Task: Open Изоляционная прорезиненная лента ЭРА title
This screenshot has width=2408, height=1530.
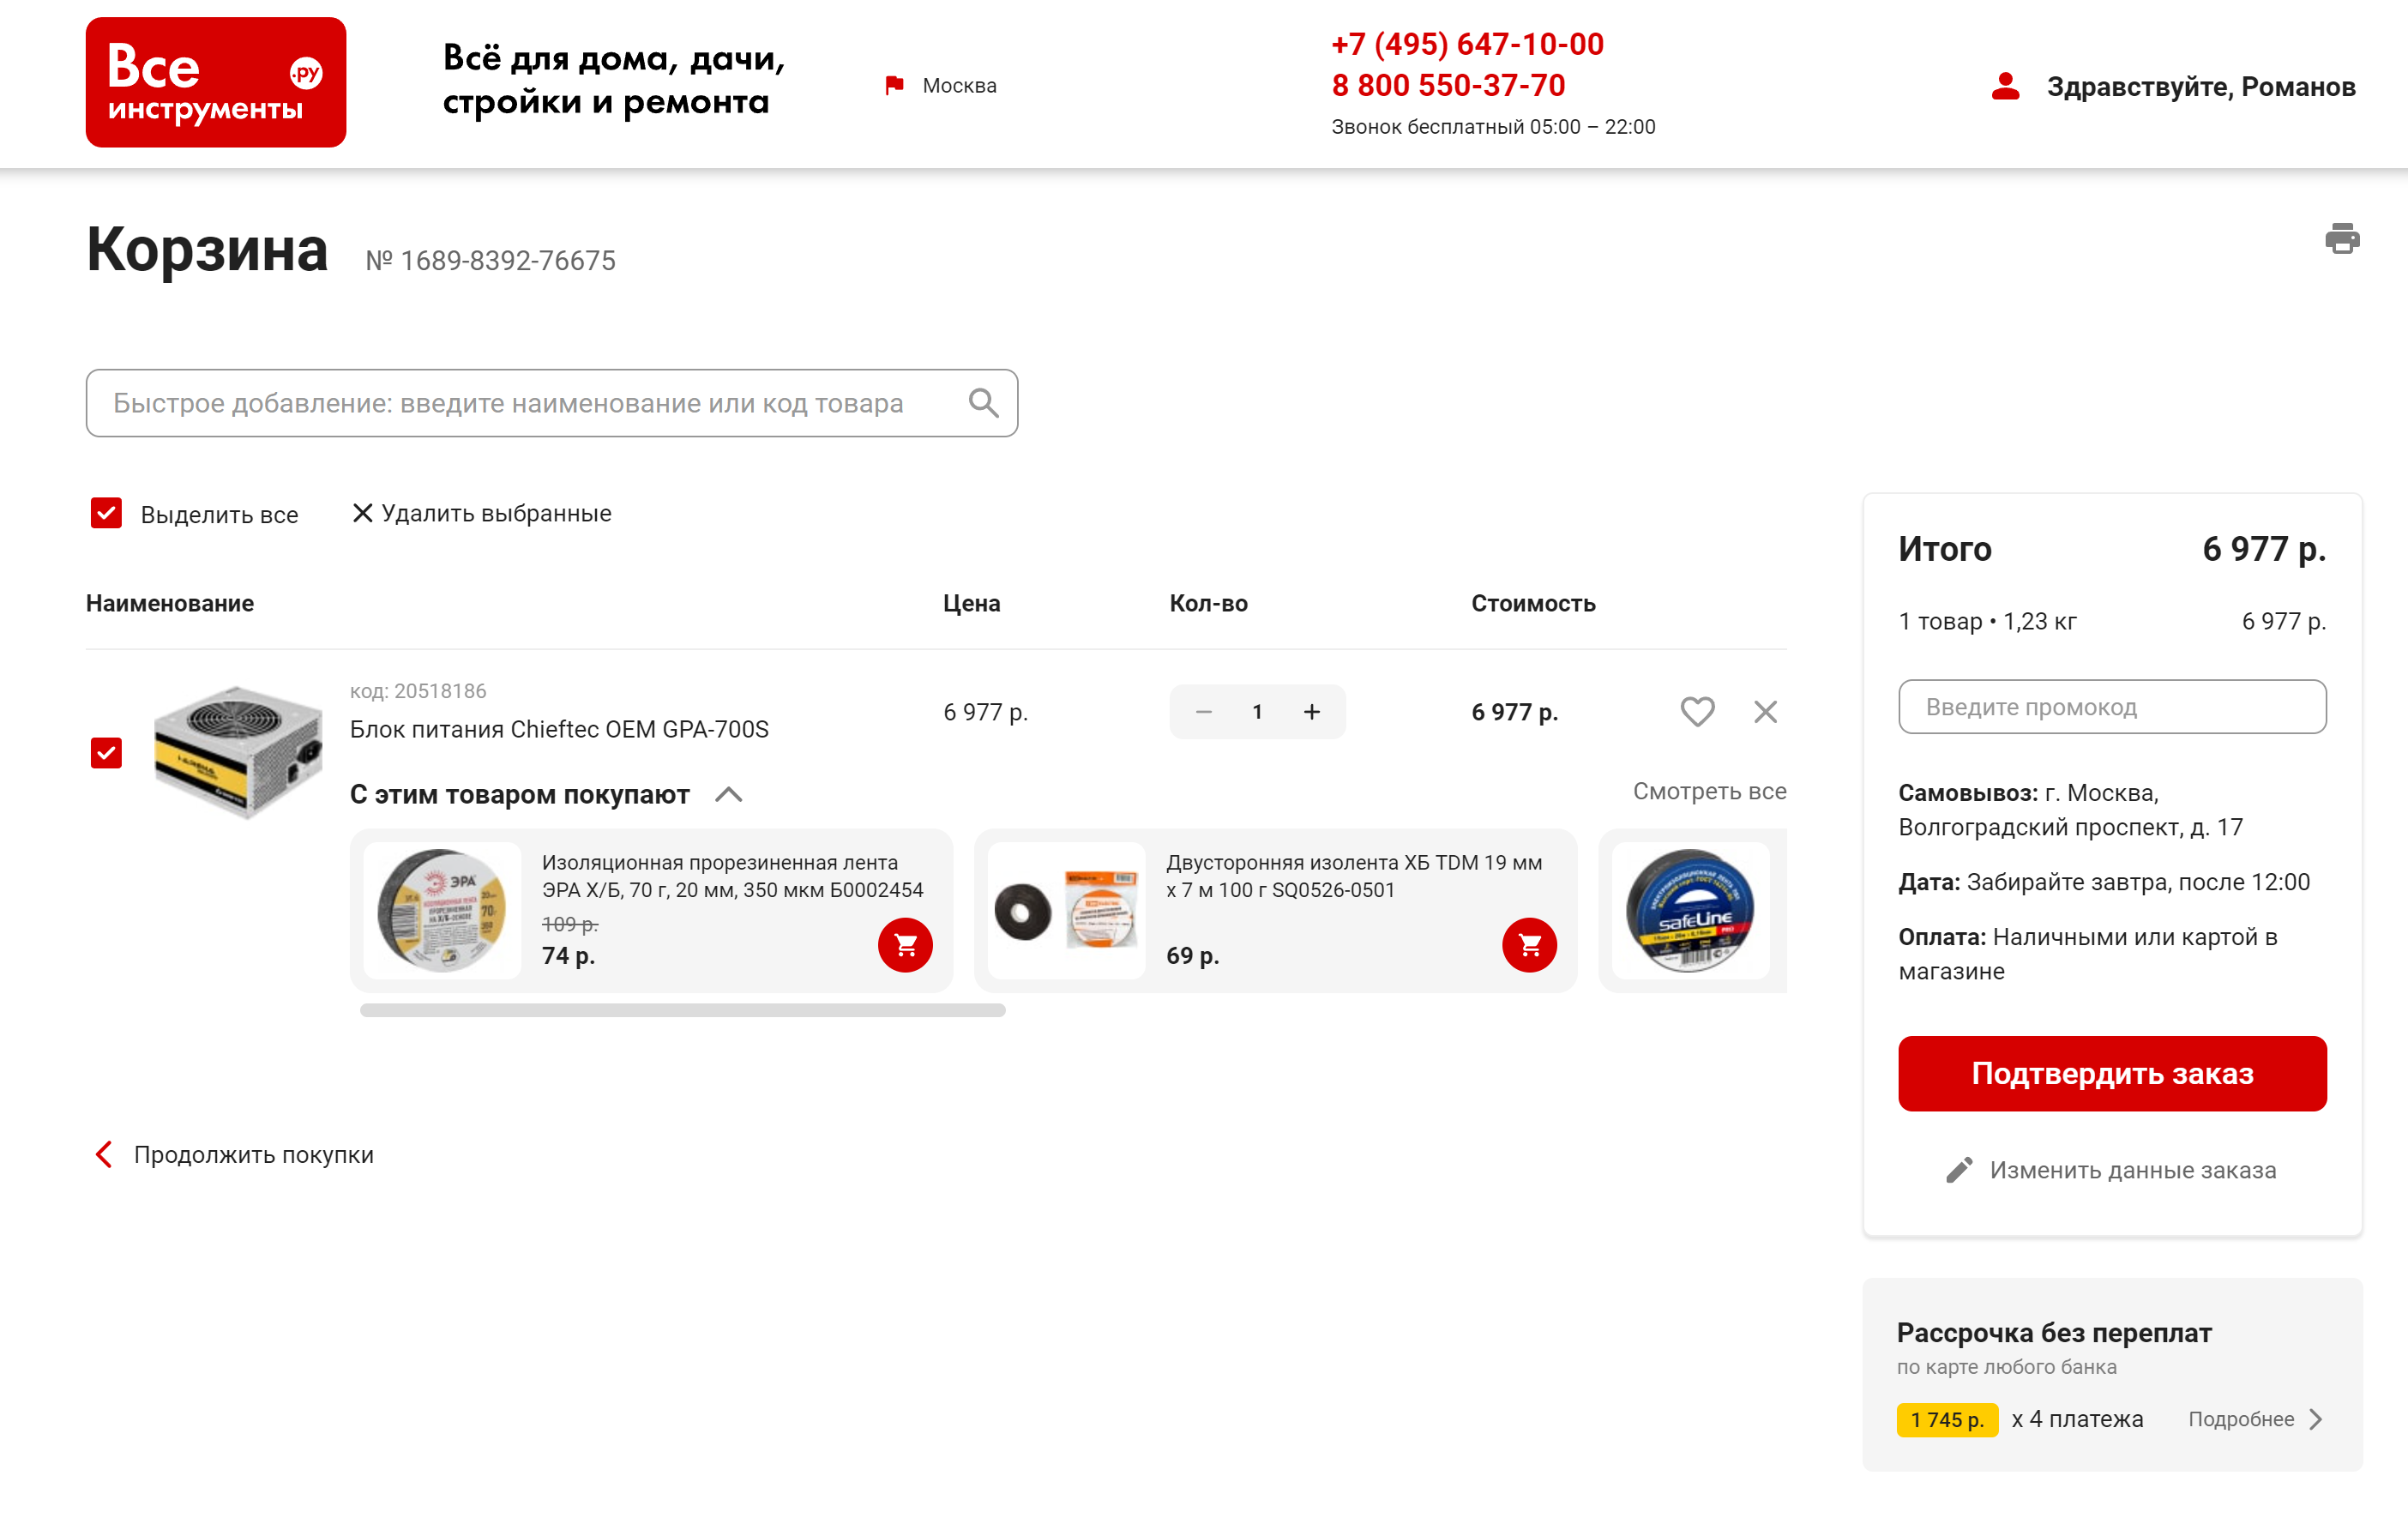Action: click(732, 876)
